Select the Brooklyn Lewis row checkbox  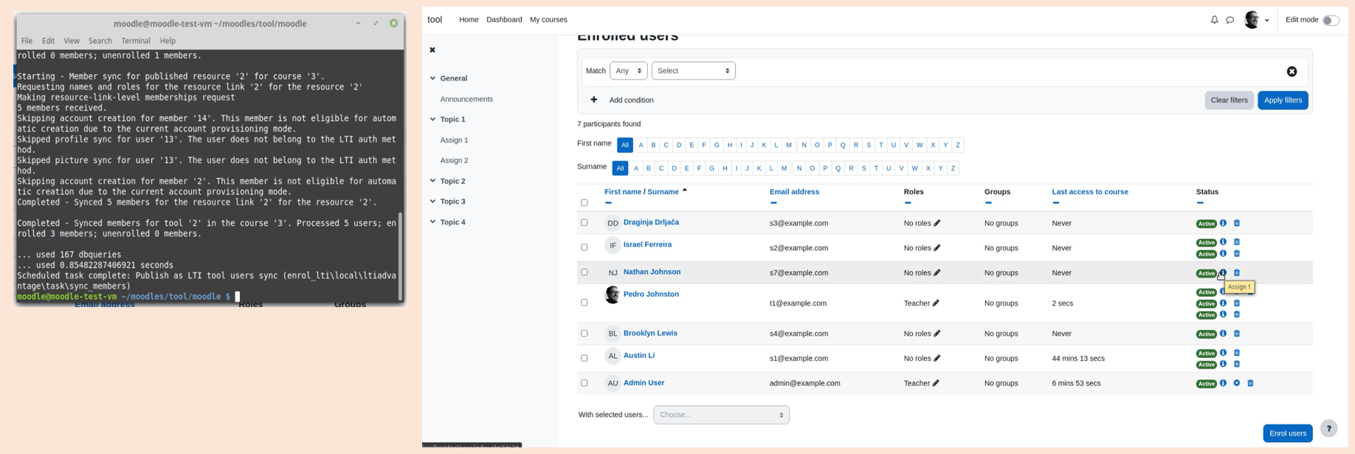coord(584,333)
